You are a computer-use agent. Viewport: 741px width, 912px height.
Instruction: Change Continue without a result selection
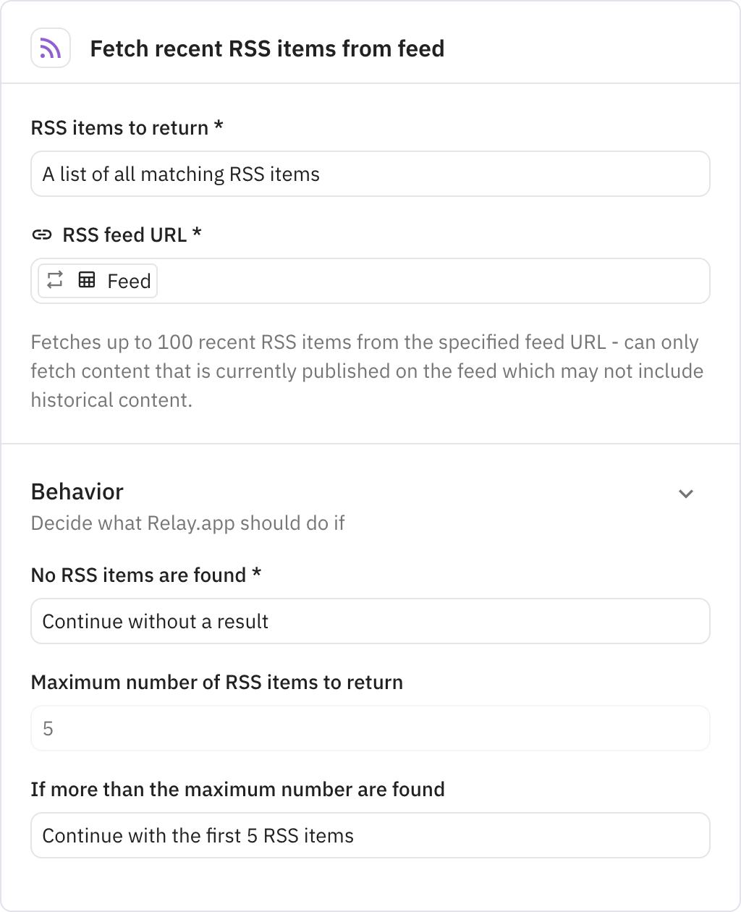tap(370, 621)
